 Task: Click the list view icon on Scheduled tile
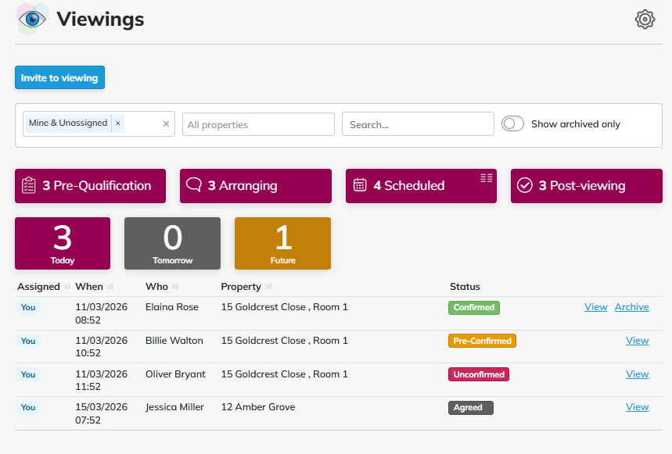click(x=487, y=178)
